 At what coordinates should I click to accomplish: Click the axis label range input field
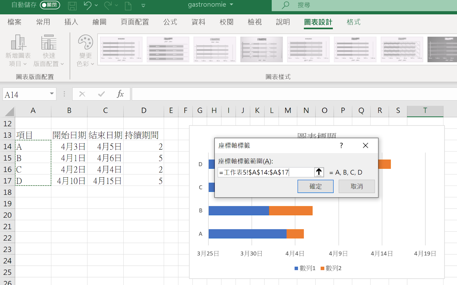[x=266, y=172]
